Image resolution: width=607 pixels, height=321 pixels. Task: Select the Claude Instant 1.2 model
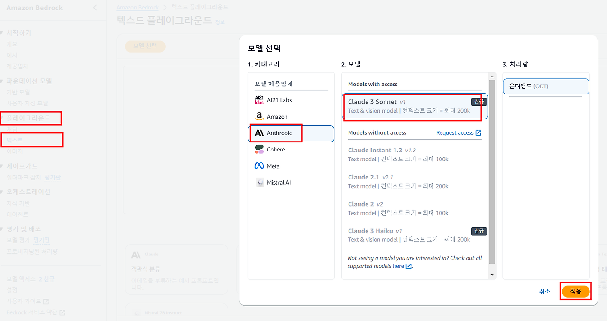pos(415,154)
